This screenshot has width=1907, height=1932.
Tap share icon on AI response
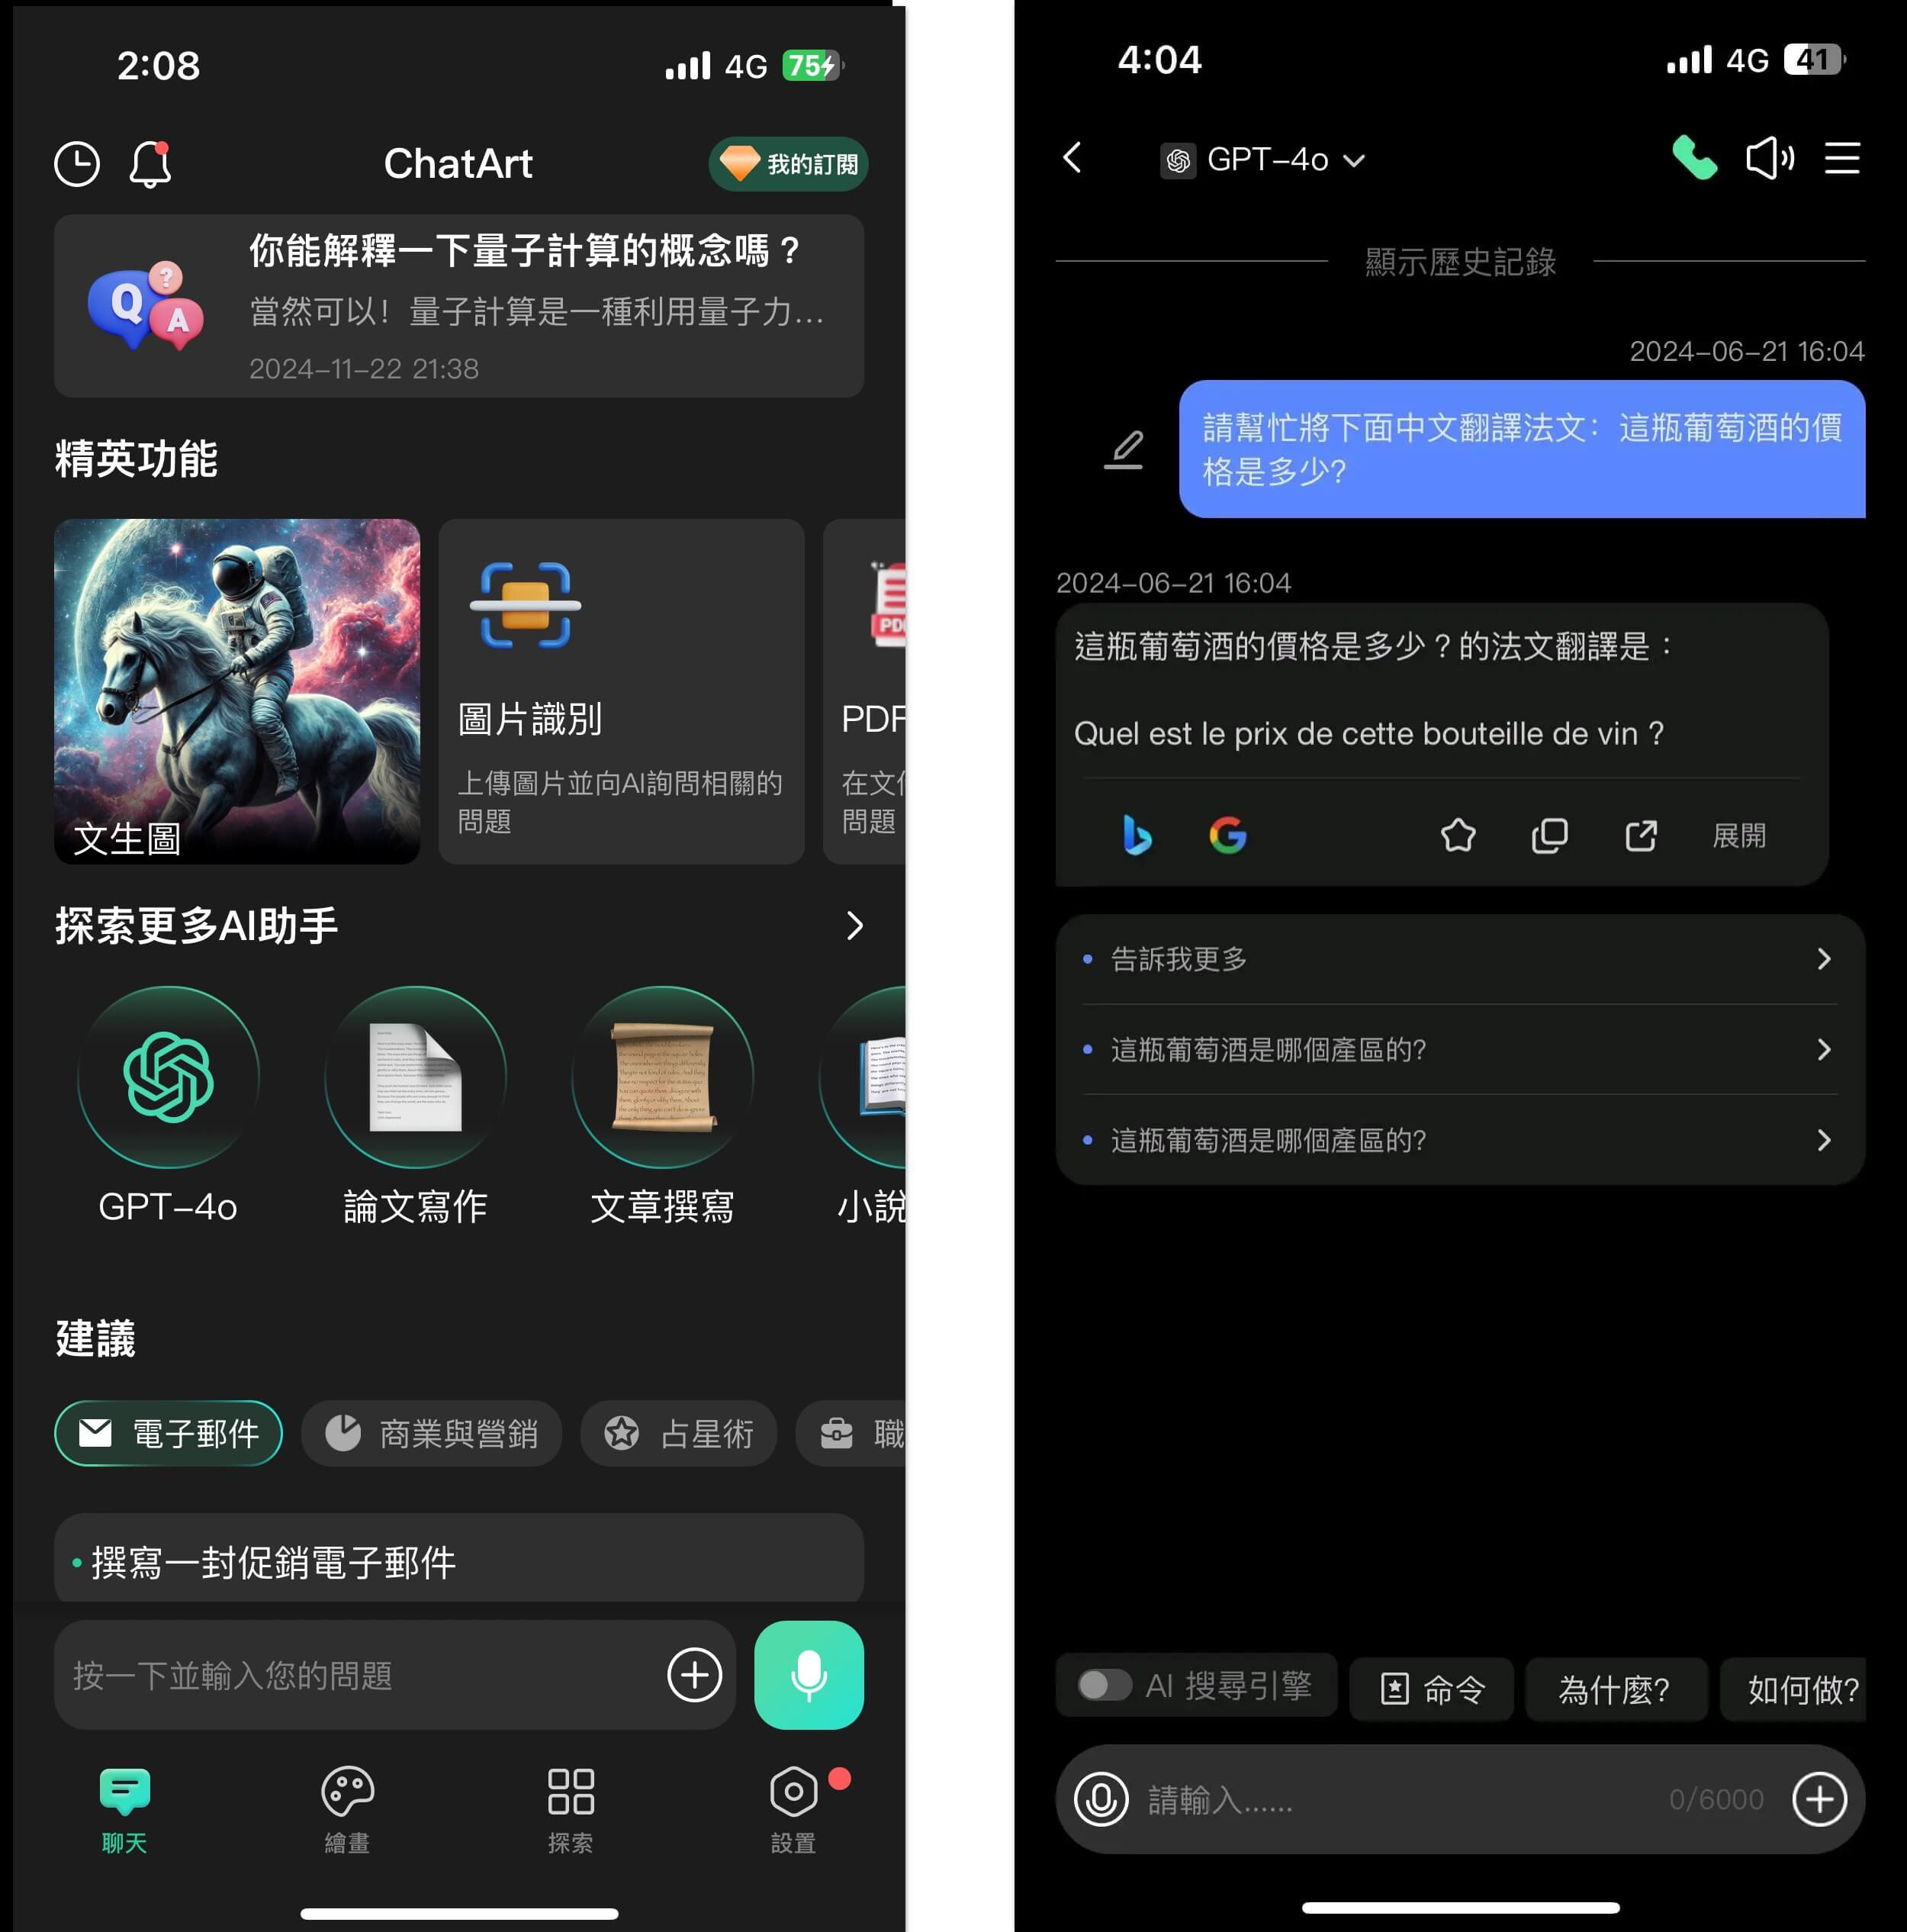point(1642,833)
